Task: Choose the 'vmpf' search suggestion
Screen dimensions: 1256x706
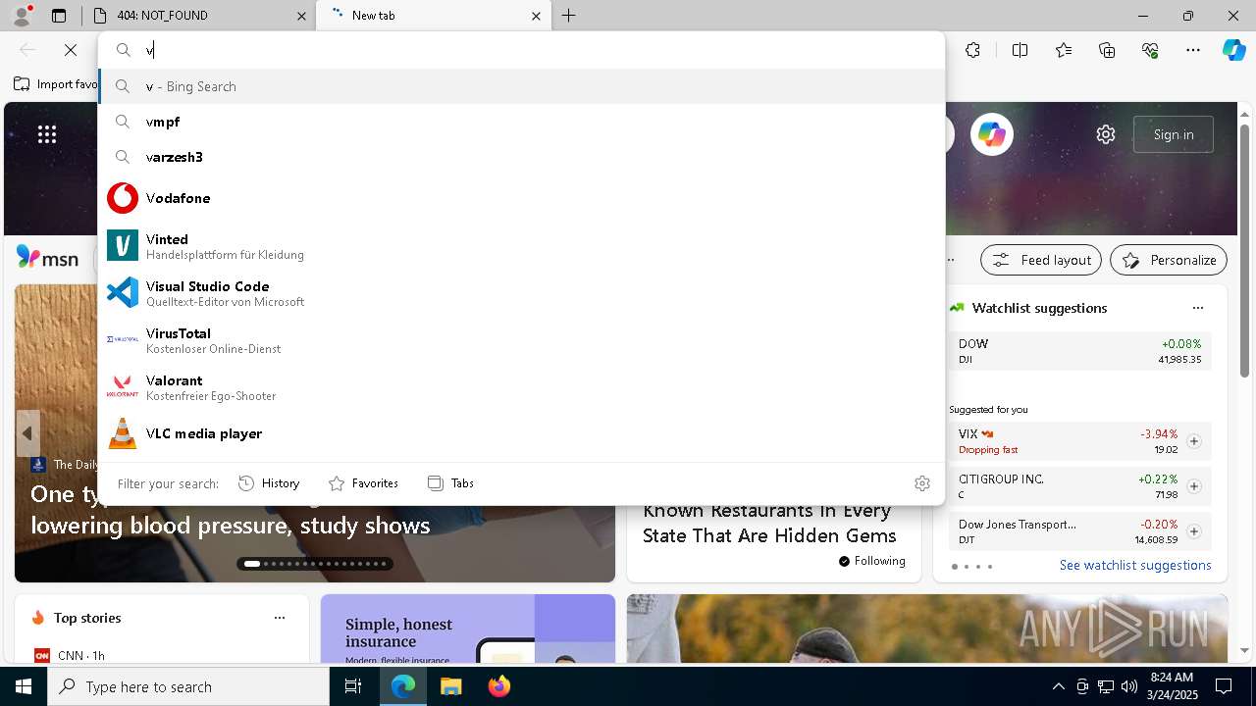Action: pyautogui.click(x=521, y=122)
